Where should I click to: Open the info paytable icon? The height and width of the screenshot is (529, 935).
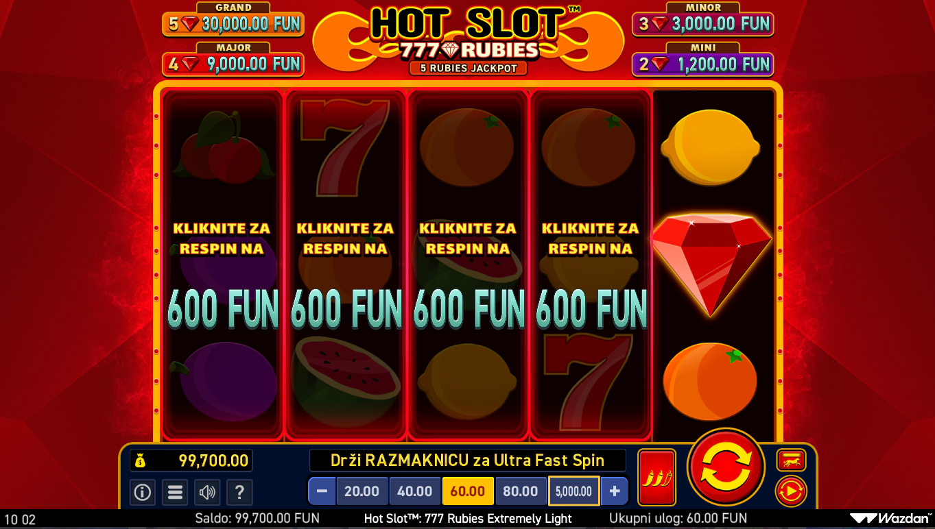coord(143,492)
